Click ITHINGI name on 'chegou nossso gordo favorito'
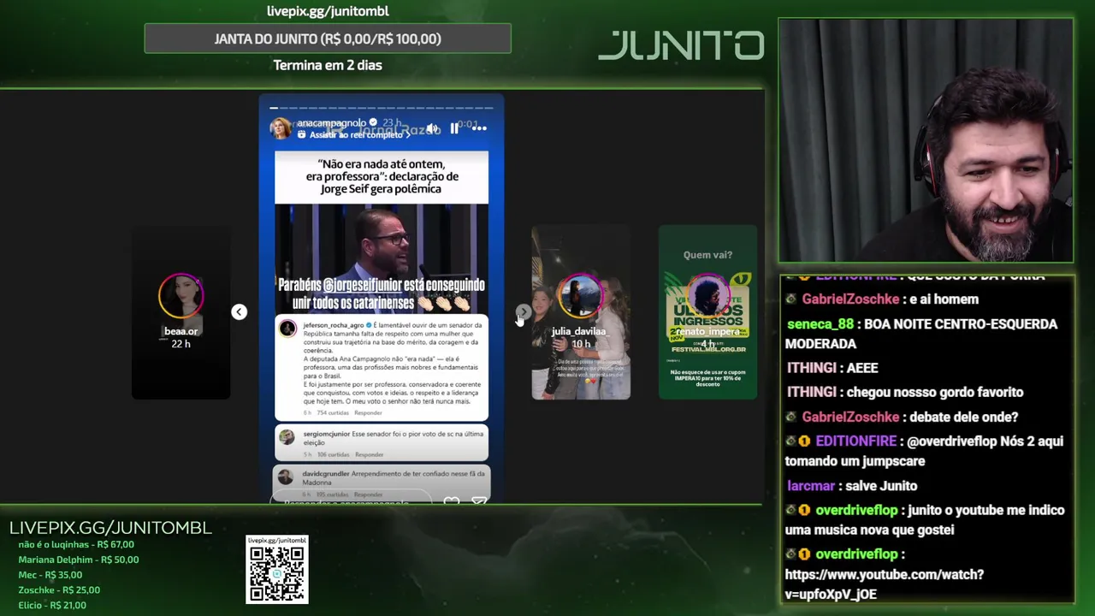This screenshot has width=1095, height=616. point(811,392)
